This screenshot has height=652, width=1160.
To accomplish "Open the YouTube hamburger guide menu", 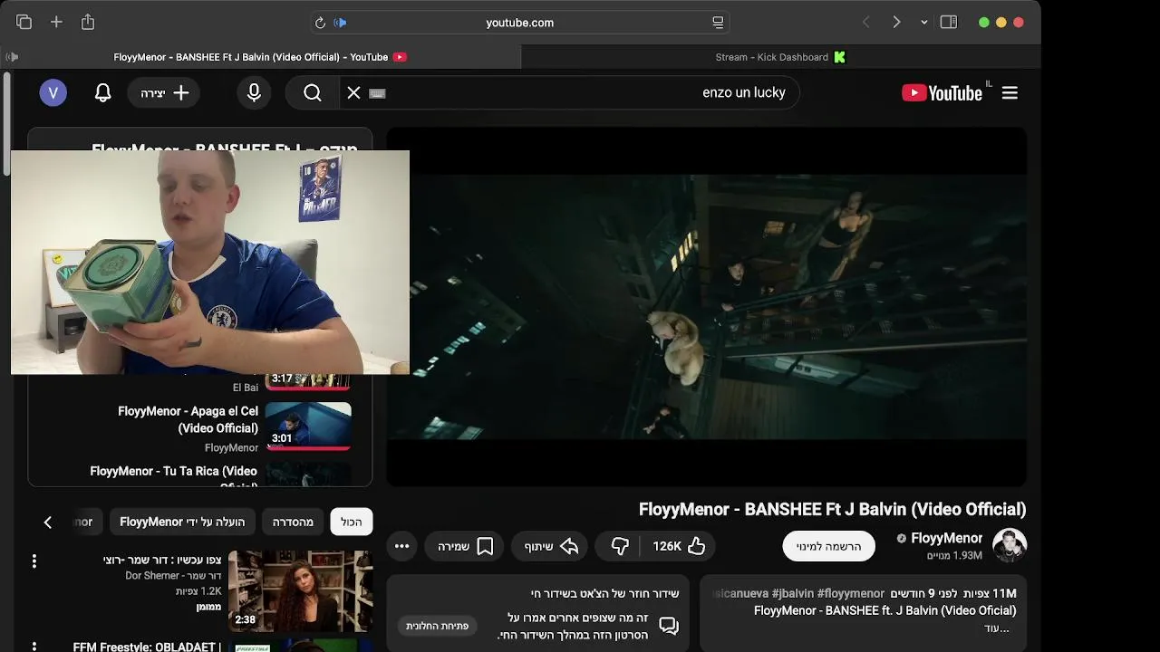I will click(1010, 92).
